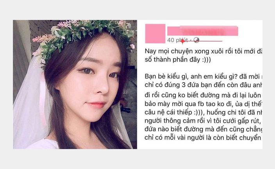Open the bride portrait photo
The width and height of the screenshot is (275, 169).
(75, 84)
